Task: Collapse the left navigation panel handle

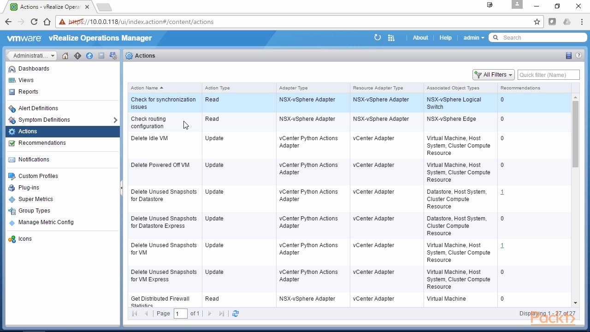Action: pyautogui.click(x=121, y=187)
